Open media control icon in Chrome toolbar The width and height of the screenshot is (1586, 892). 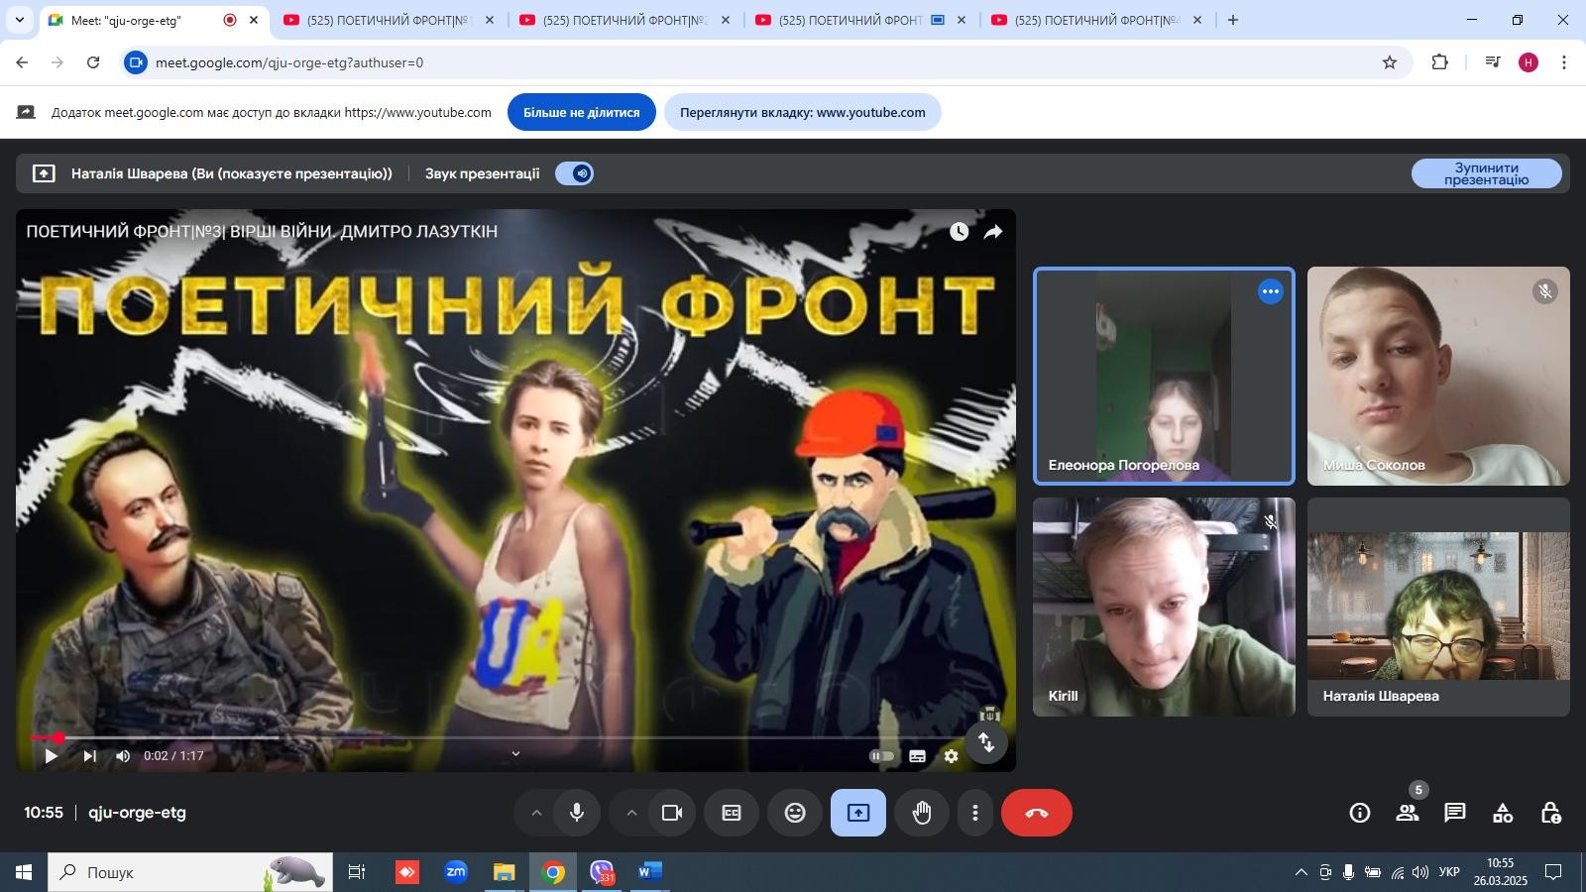(1493, 62)
